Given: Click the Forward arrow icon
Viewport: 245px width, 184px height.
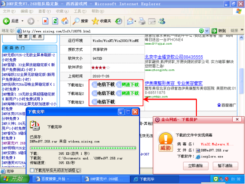Looking at the screenshot, I should point(31,21).
